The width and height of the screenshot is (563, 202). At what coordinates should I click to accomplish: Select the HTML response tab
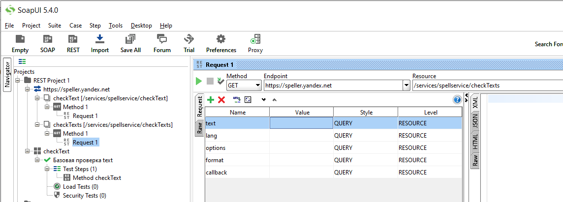pyautogui.click(x=475, y=142)
